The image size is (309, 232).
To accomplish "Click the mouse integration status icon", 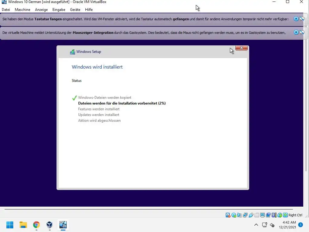I will [x=279, y=215].
